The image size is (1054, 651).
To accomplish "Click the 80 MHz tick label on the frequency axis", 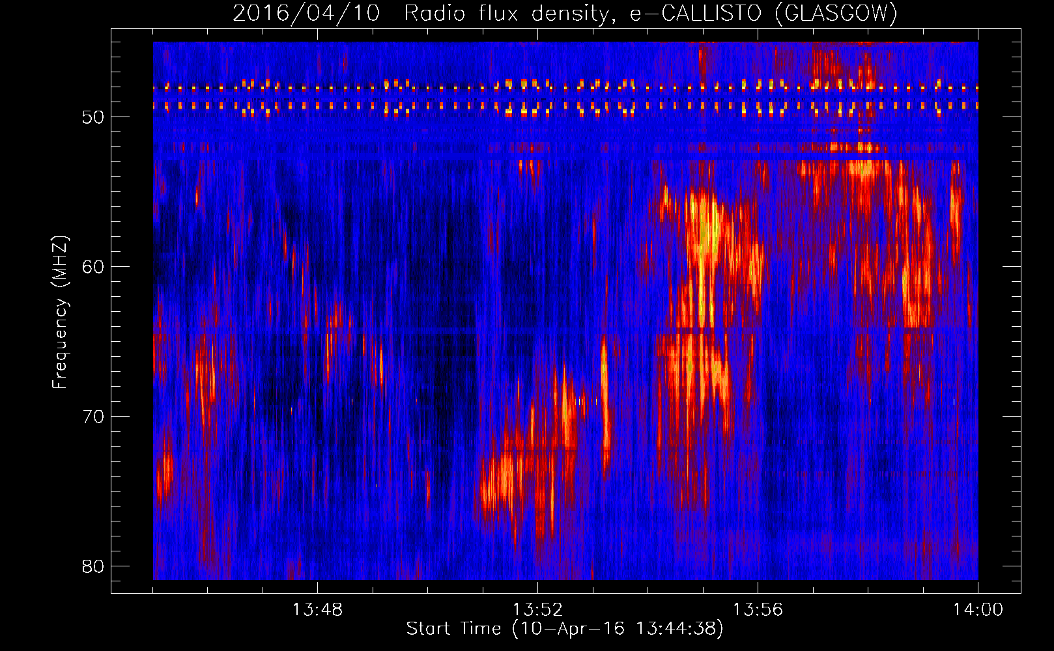I will pos(93,566).
